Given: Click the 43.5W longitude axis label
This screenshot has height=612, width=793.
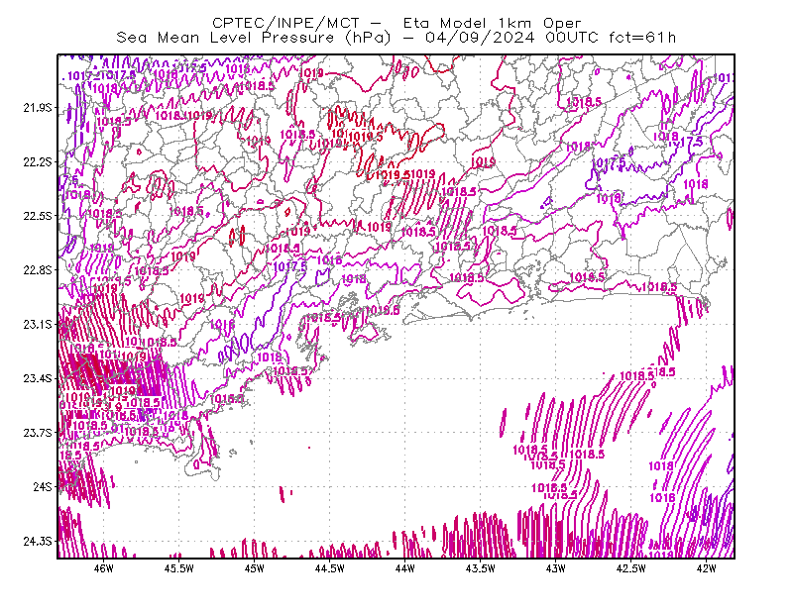Looking at the screenshot, I should click(481, 568).
